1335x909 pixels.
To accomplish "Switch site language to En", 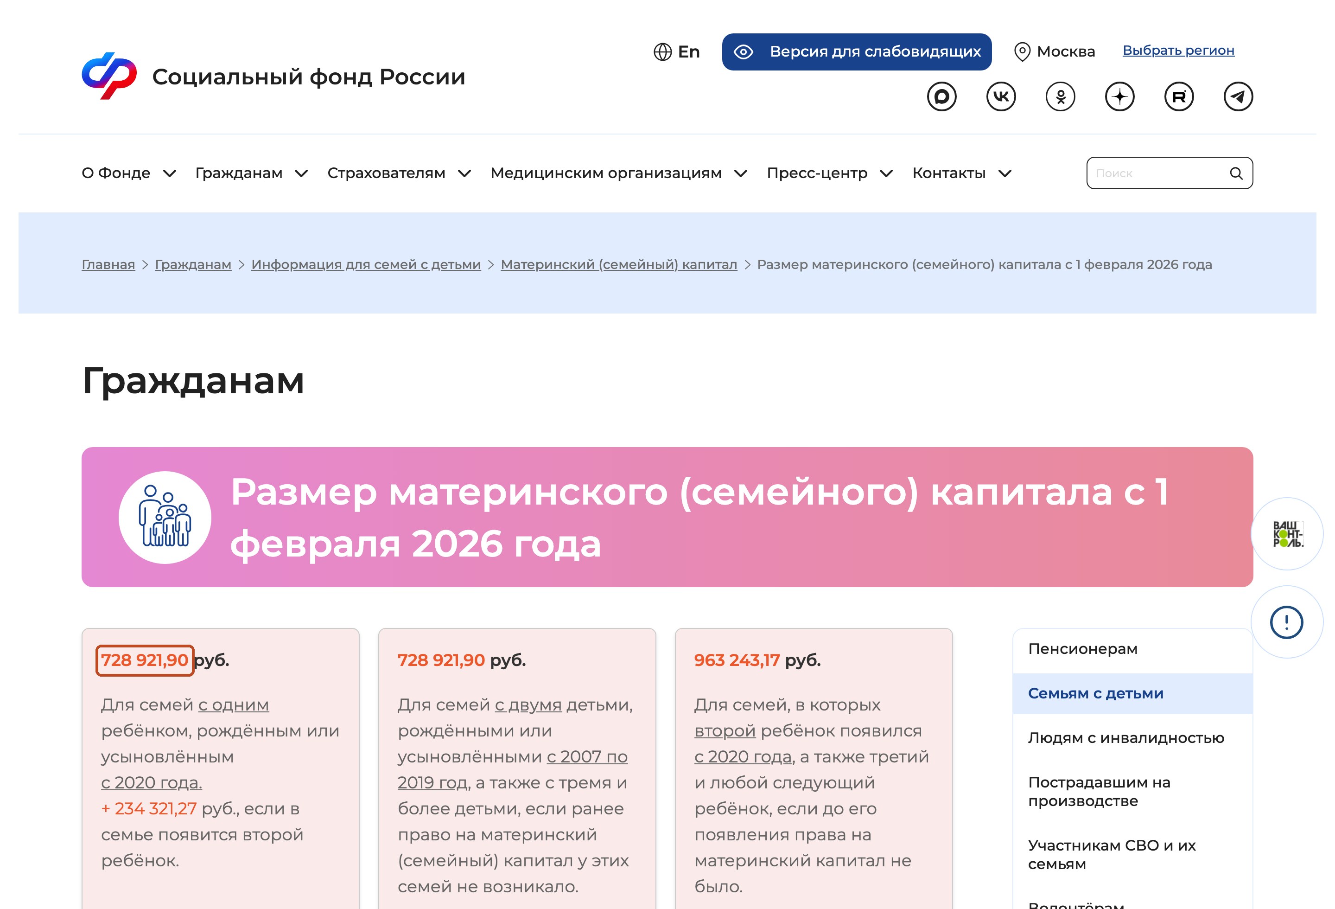I will 688,52.
